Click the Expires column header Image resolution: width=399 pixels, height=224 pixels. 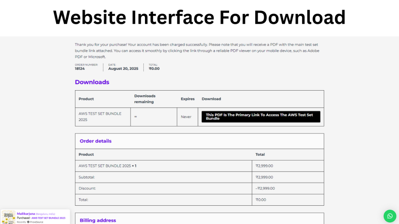[x=187, y=99]
